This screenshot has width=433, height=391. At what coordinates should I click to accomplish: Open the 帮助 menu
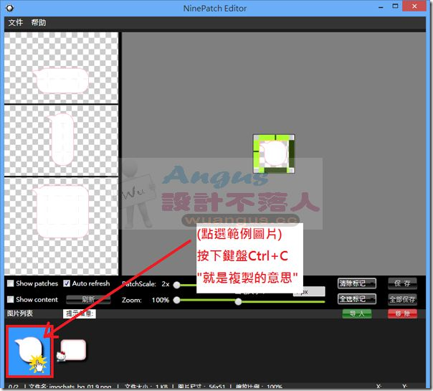point(39,22)
